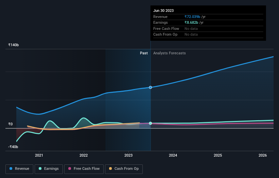Click the Cash From Op row in tooltip
The height and width of the screenshot is (178, 279).
pos(208,35)
